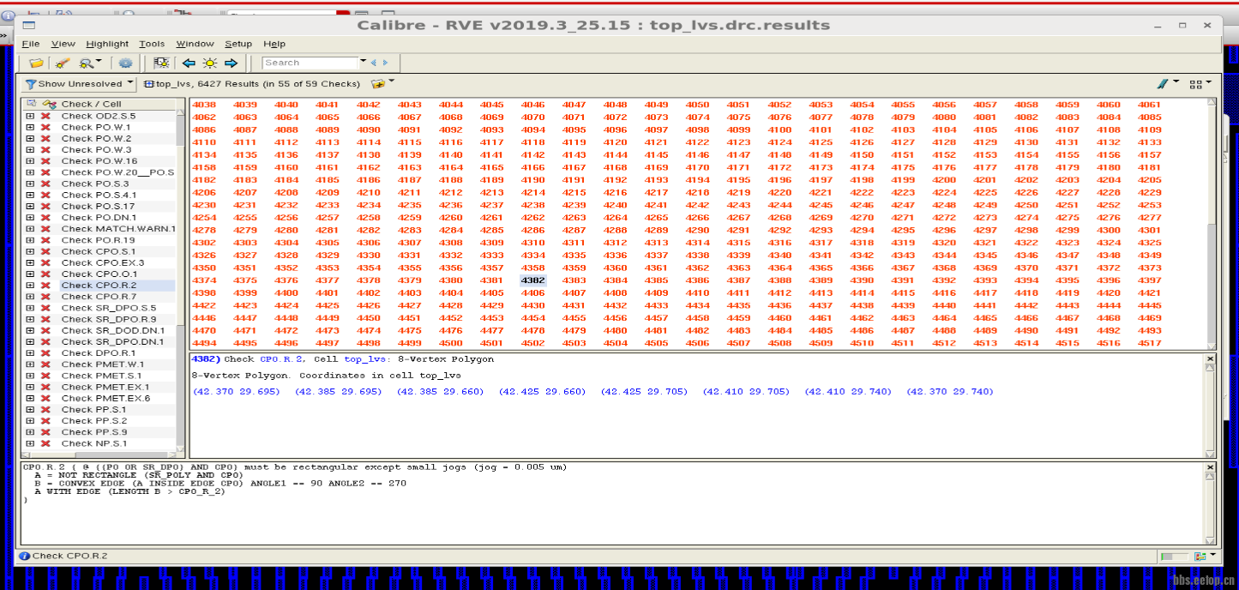Click the pen marker icon at top right

coord(1162,84)
